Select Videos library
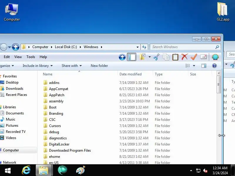235x176 pixels. [11, 138]
